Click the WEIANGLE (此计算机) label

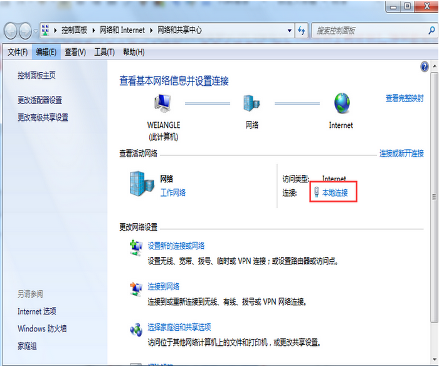tap(164, 131)
